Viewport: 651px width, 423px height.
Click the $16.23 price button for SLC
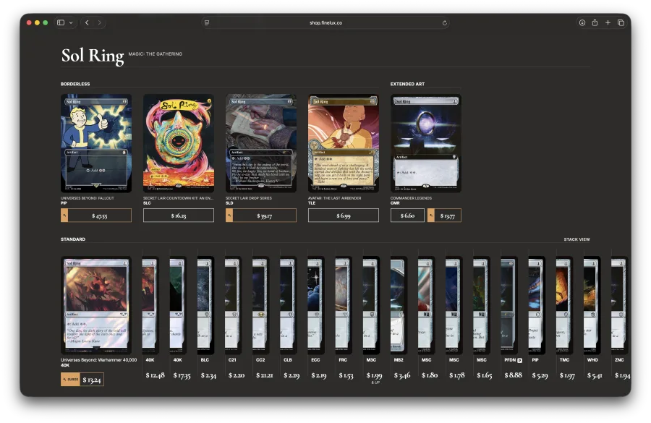[x=179, y=215]
